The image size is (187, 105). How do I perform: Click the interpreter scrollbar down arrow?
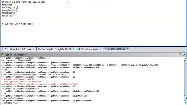185,102
